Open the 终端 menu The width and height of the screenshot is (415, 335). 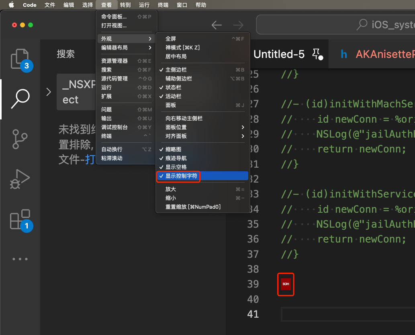coord(163,5)
